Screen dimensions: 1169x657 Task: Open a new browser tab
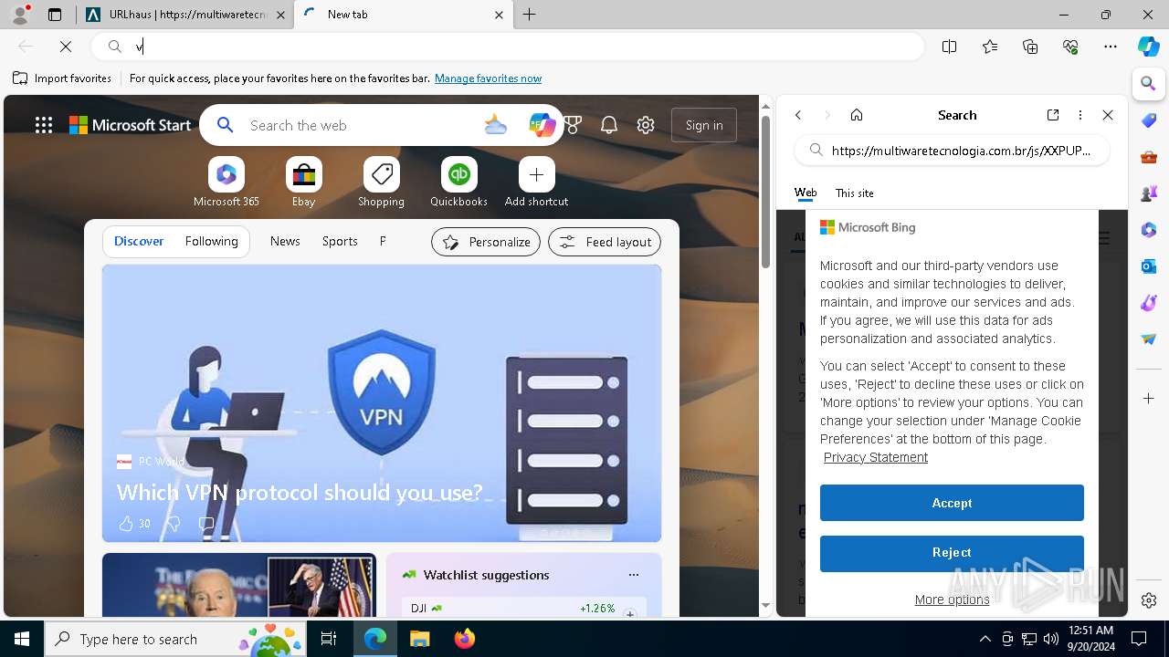pyautogui.click(x=530, y=15)
